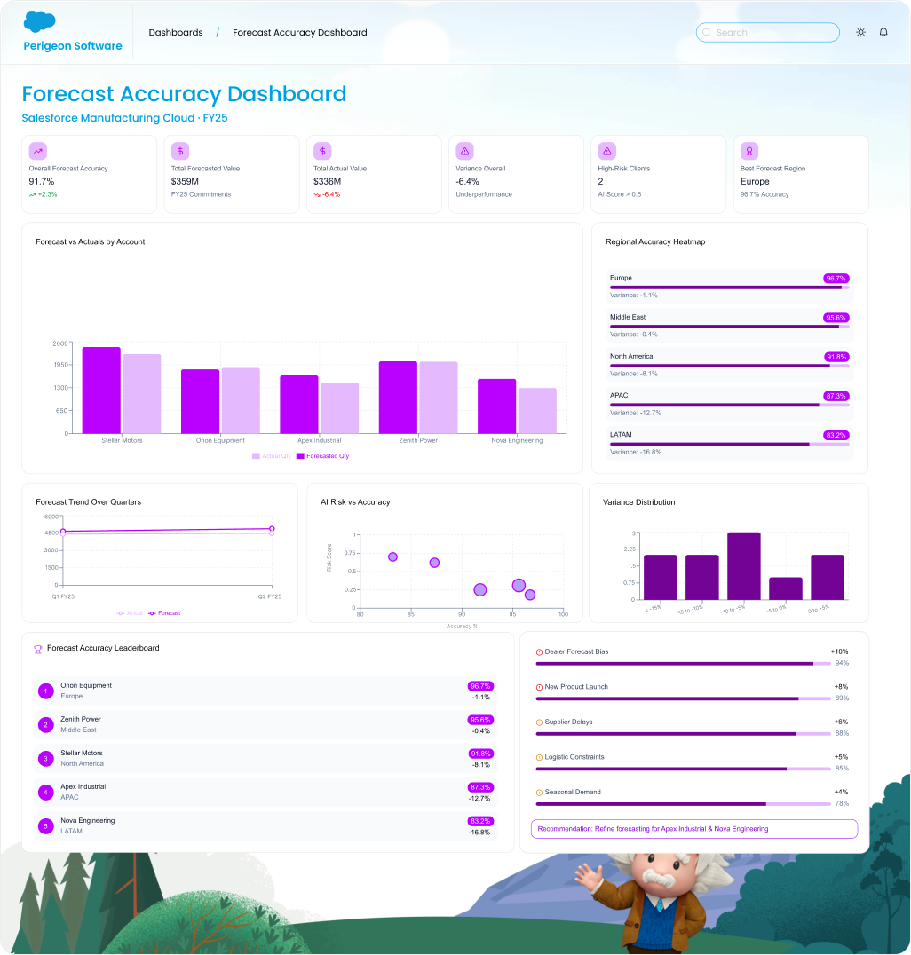
Task: Open the recommendation for Apex Industrial & Nova Engineering
Action: (x=693, y=829)
